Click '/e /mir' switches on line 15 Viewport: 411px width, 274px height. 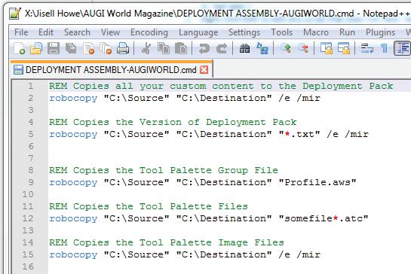[x=299, y=254]
